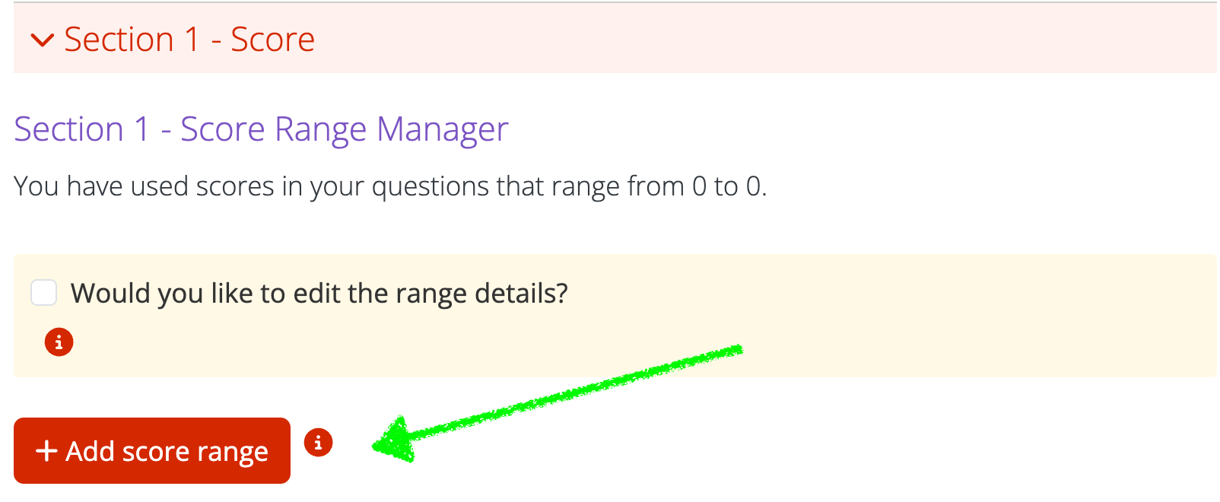Click the 'Would you like to edit the range details?' label
The height and width of the screenshot is (502, 1220).
[x=319, y=294]
